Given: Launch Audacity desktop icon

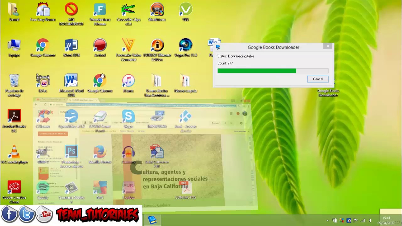Looking at the screenshot, I should point(128,154).
